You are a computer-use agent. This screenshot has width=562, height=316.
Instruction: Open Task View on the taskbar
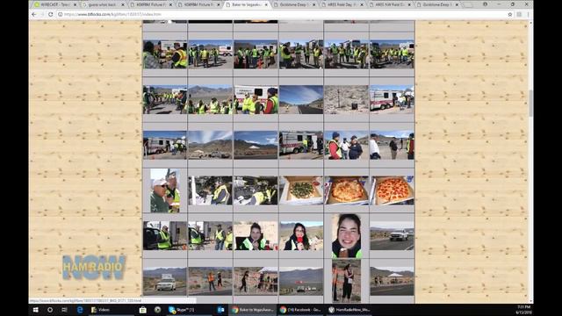(64, 310)
